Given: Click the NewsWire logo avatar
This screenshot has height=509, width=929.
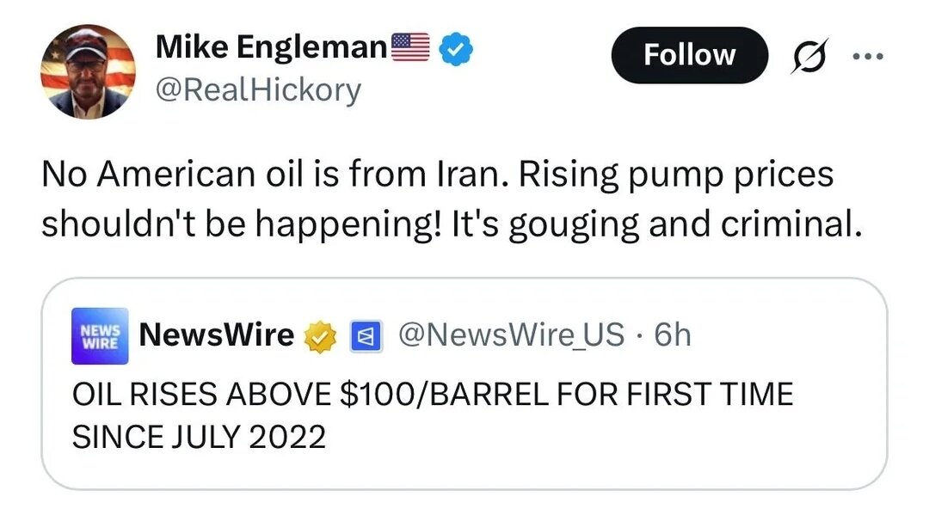Looking at the screenshot, I should [x=100, y=335].
